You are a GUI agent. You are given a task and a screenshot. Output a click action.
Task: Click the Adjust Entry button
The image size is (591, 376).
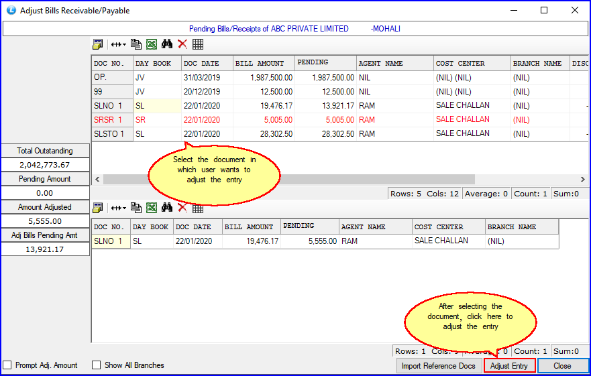point(509,366)
